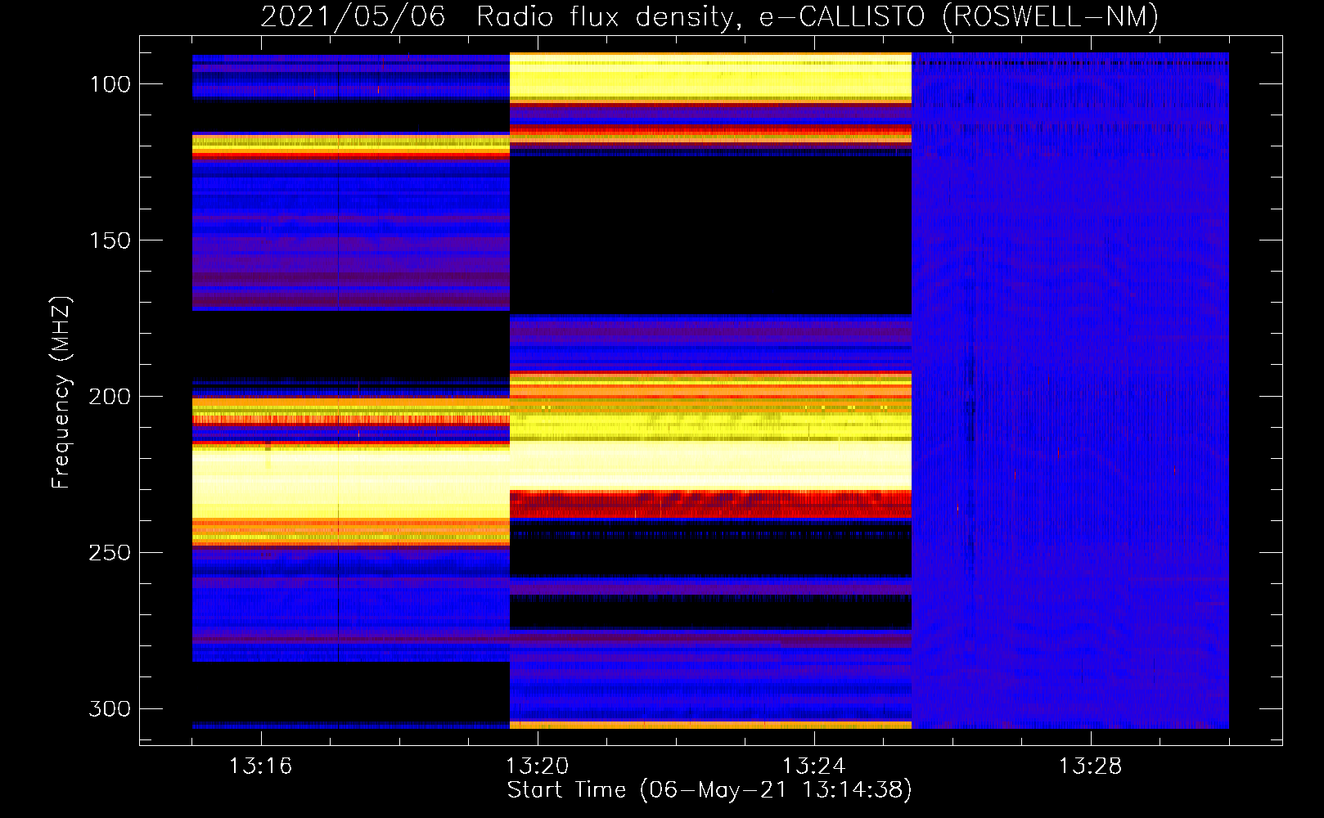
Task: Click the 300 frequency tick label
Action: click(x=110, y=708)
